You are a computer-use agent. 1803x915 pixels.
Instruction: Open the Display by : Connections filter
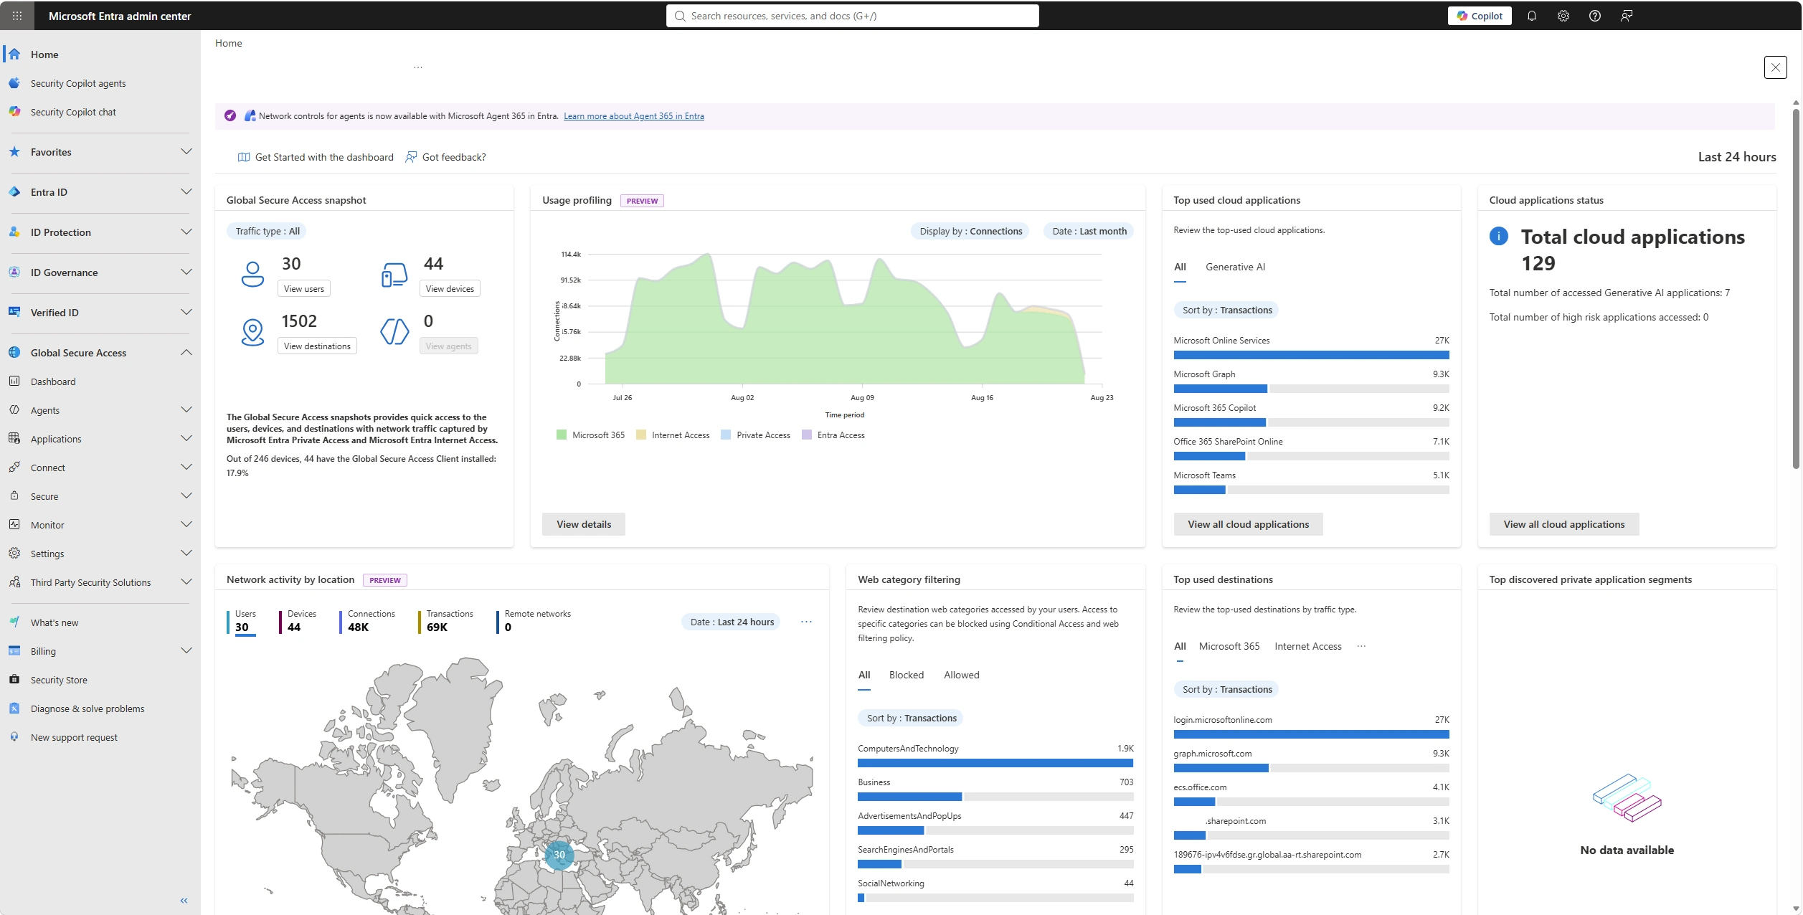(970, 231)
